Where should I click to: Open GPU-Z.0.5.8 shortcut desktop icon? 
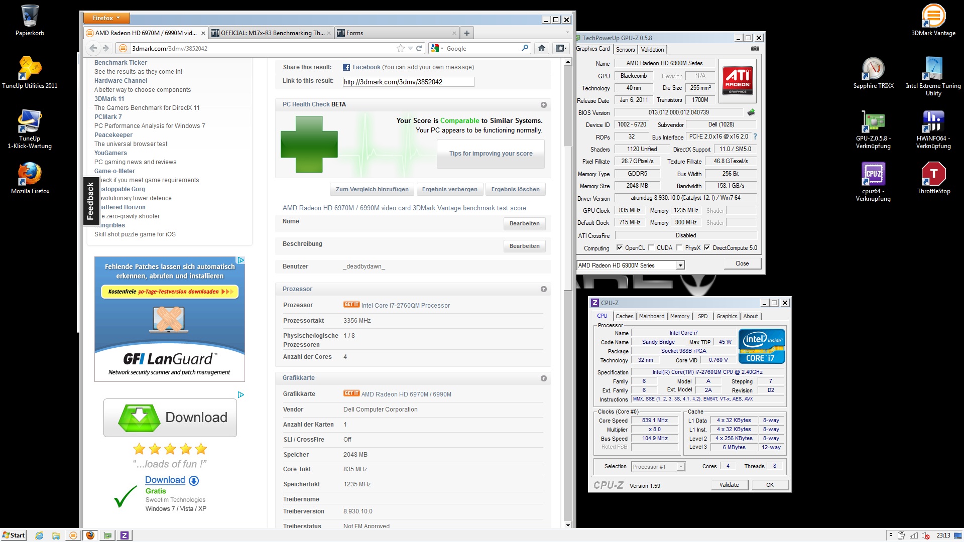pos(873,129)
